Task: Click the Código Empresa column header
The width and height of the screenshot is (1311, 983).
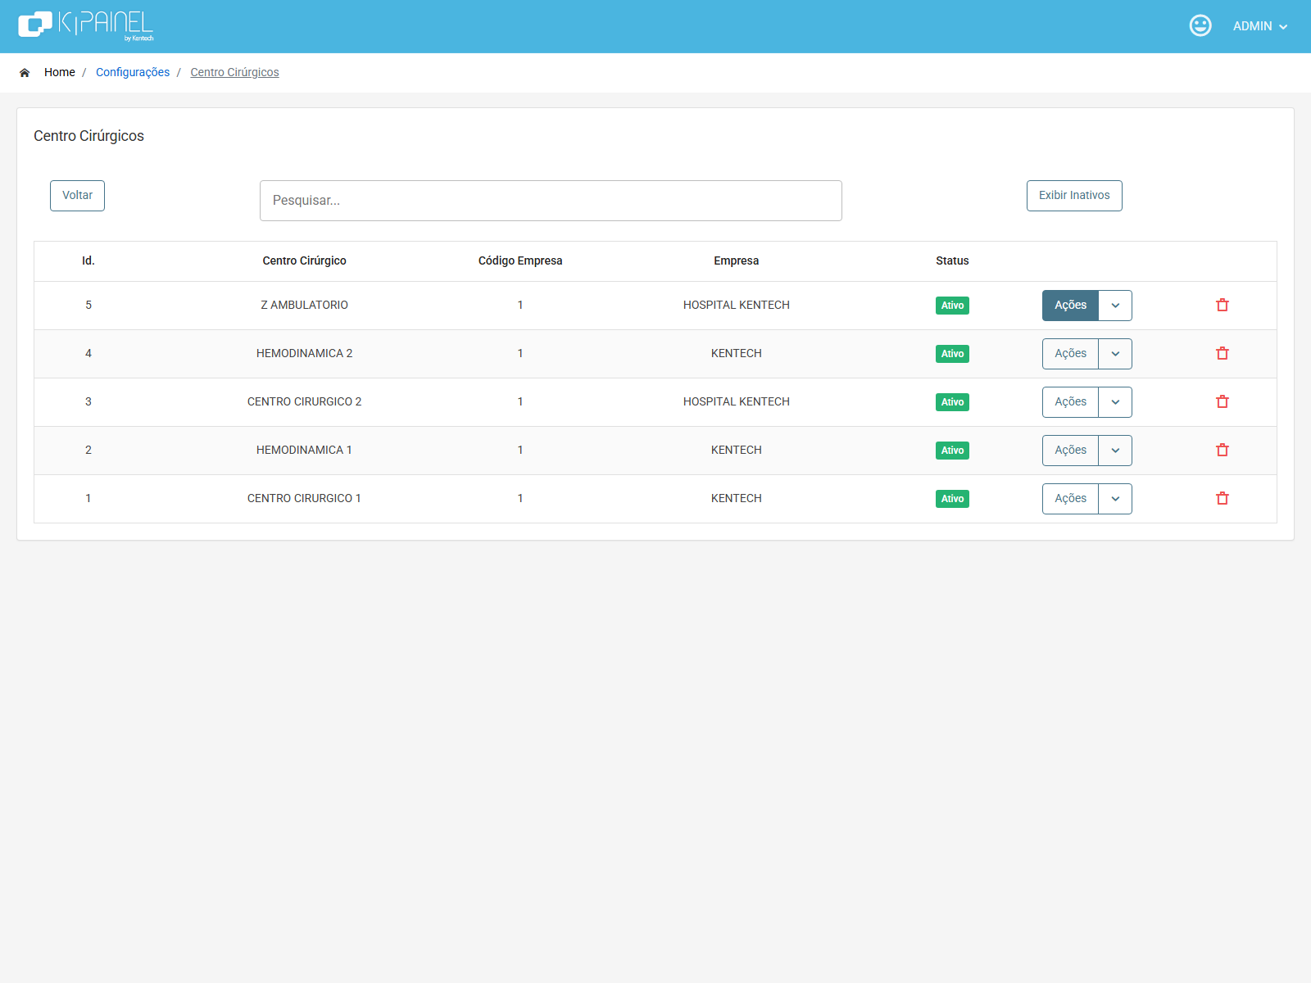Action: click(520, 260)
